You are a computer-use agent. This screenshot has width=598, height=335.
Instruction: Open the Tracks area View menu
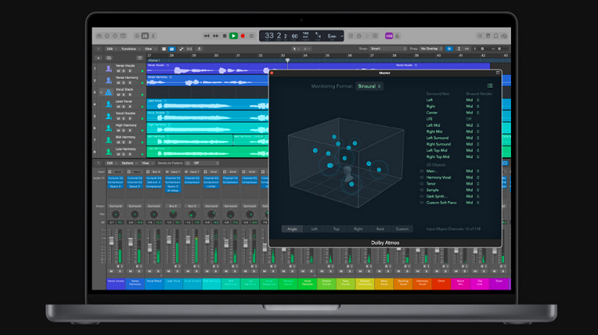[150, 49]
